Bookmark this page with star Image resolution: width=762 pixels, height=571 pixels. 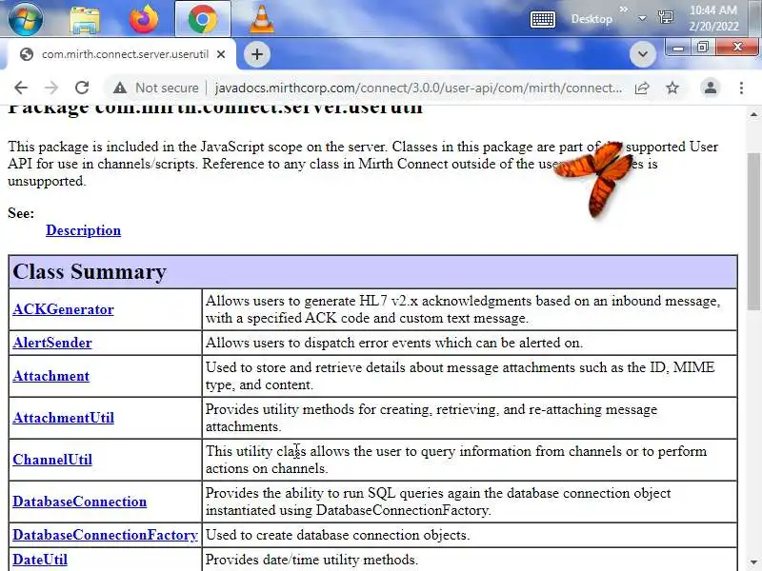pos(672,88)
